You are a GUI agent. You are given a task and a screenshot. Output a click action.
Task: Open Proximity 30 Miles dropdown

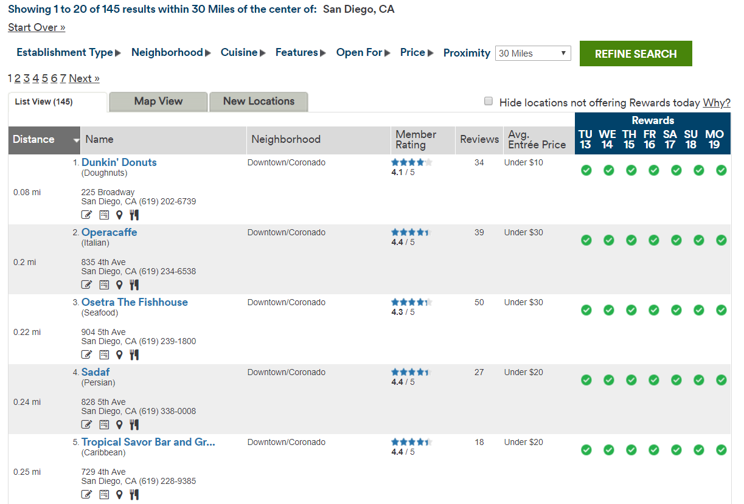(533, 53)
